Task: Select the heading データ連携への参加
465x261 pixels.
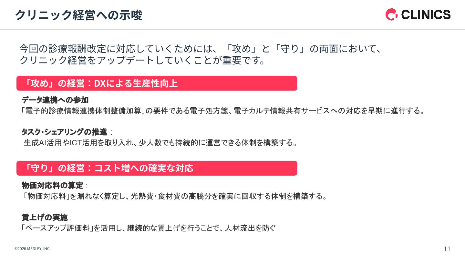Action: 55,100
